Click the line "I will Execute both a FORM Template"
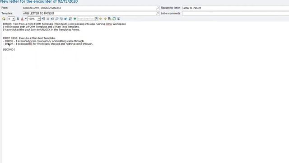Image resolution: width=289 pixels, height=163 pixels. point(41,27)
